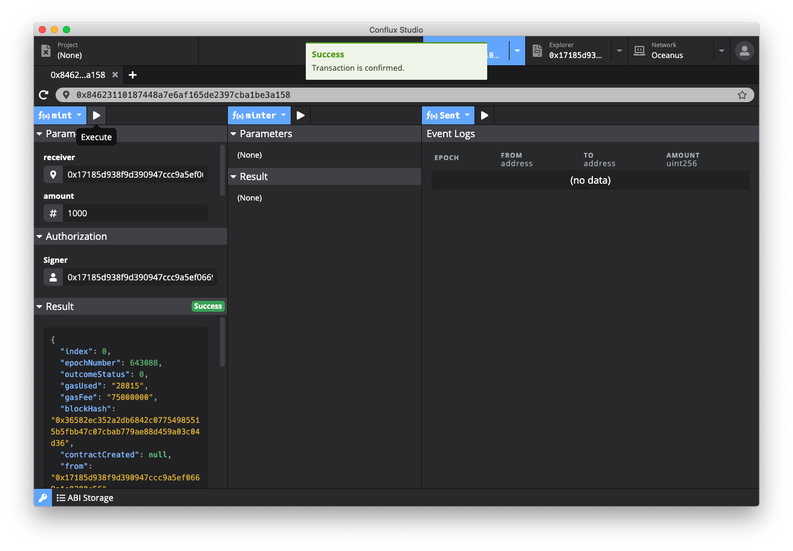This screenshot has width=793, height=551.
Task: Open the Explorer dropdown arrow
Action: click(619, 51)
